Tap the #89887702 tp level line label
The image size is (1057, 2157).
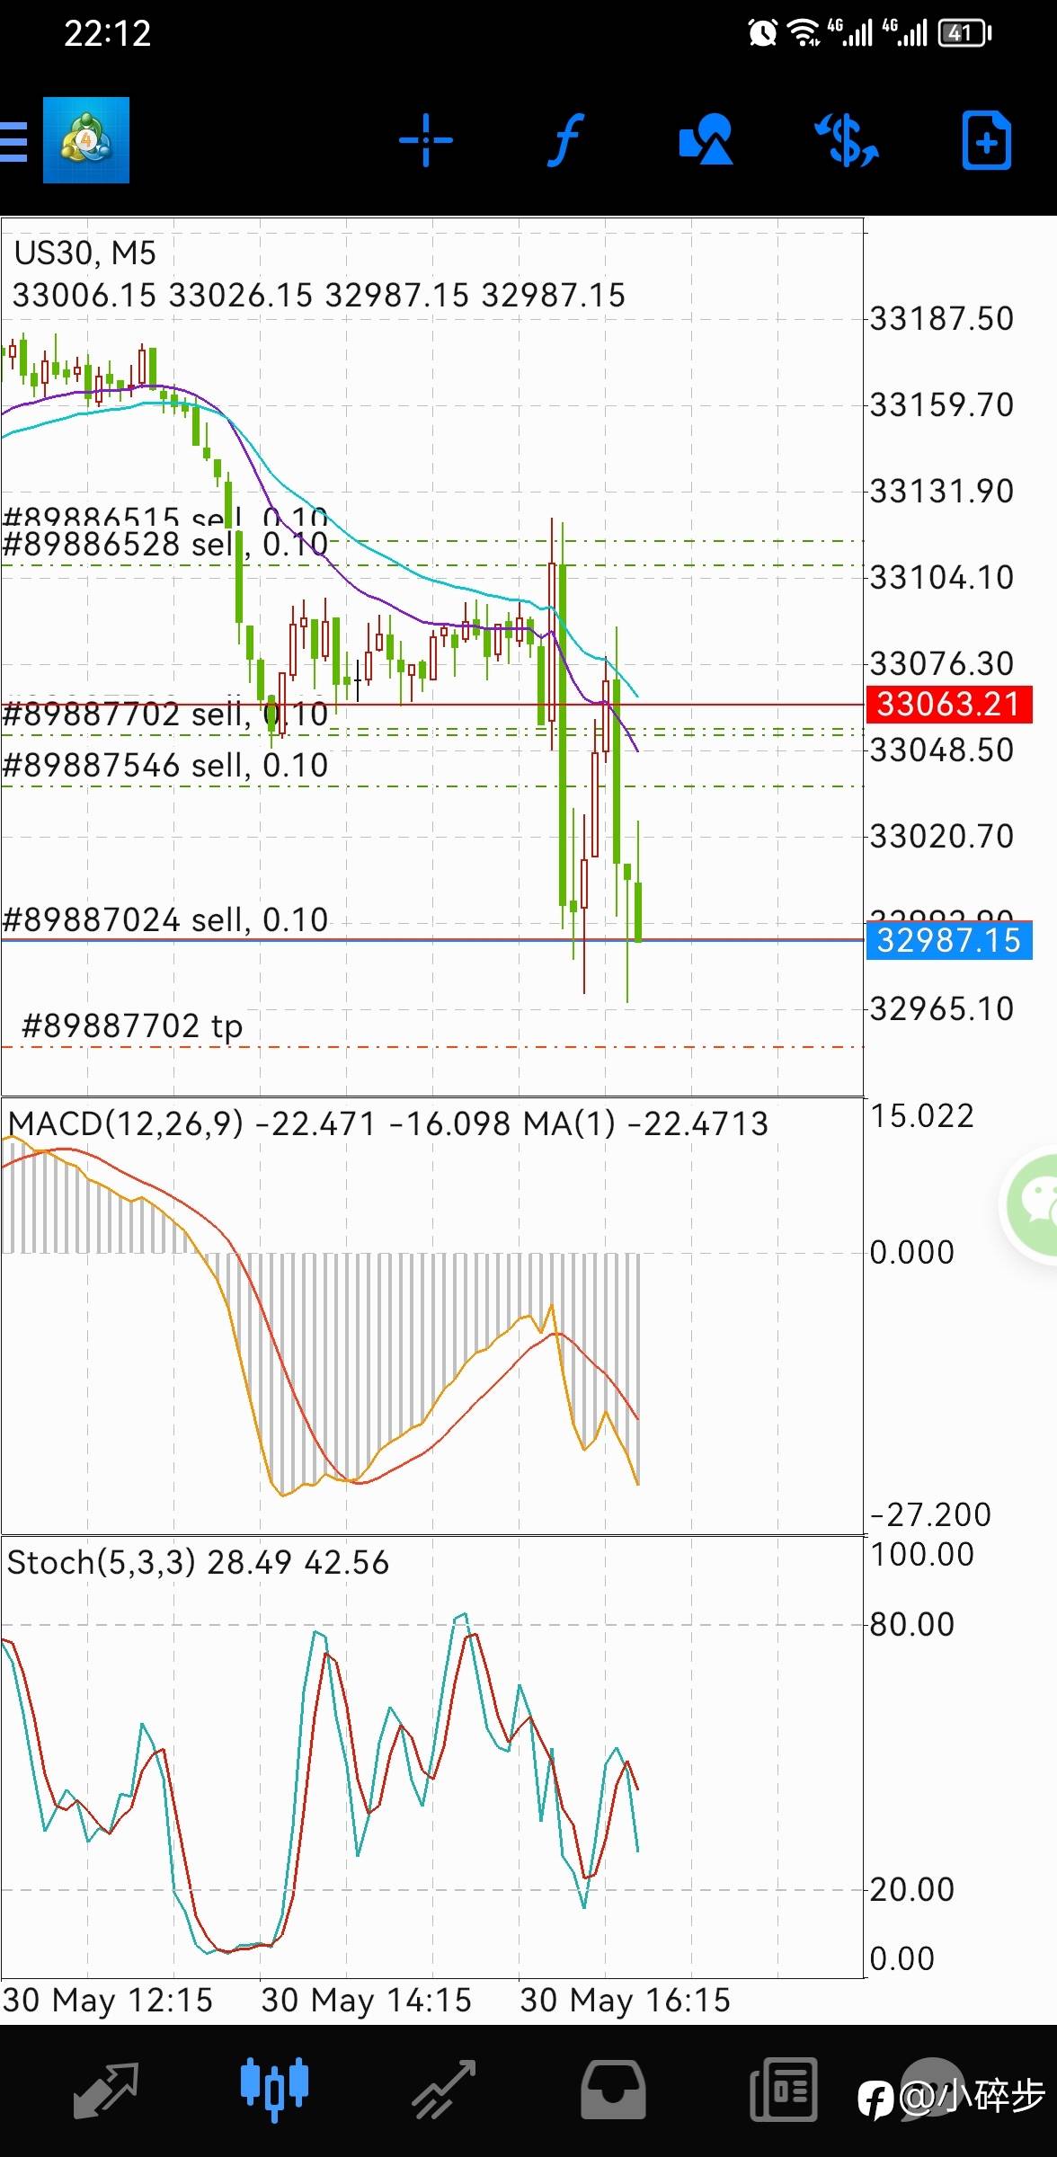pos(132,1025)
